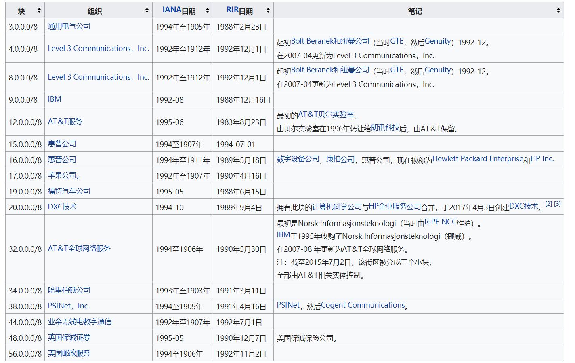This screenshot has width=575, height=363.
Task: Select the RIR date 1992年11月2日
Action: pyautogui.click(x=241, y=354)
